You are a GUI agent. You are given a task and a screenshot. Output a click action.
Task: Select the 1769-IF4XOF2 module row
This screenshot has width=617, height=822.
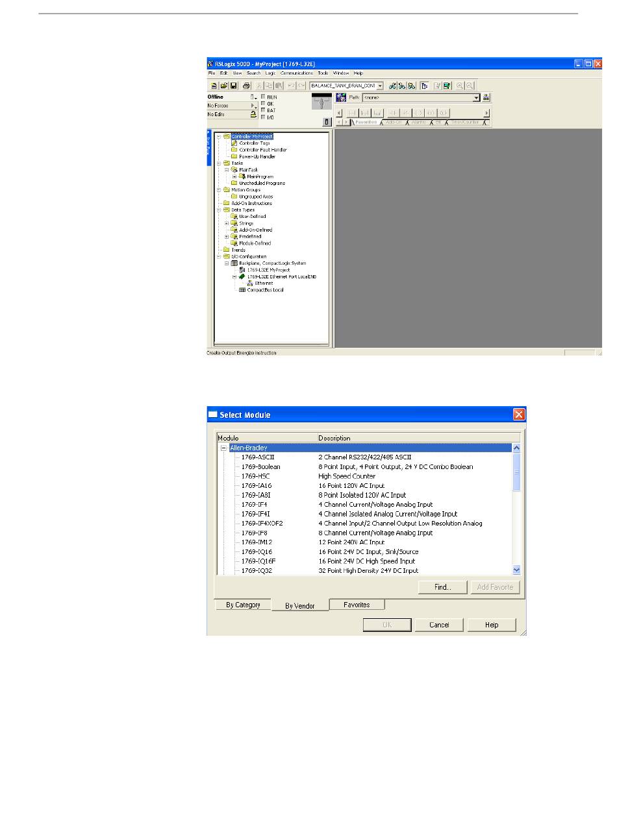coord(364,524)
